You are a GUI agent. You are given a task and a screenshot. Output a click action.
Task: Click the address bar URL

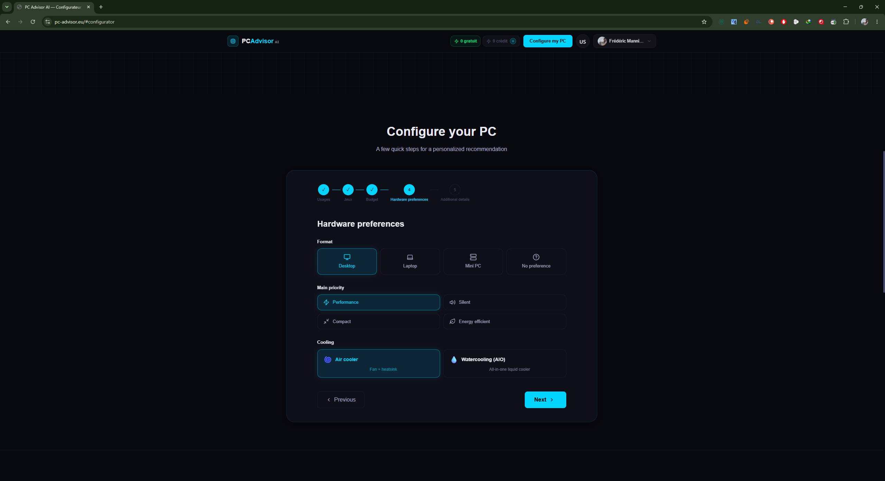(x=84, y=22)
